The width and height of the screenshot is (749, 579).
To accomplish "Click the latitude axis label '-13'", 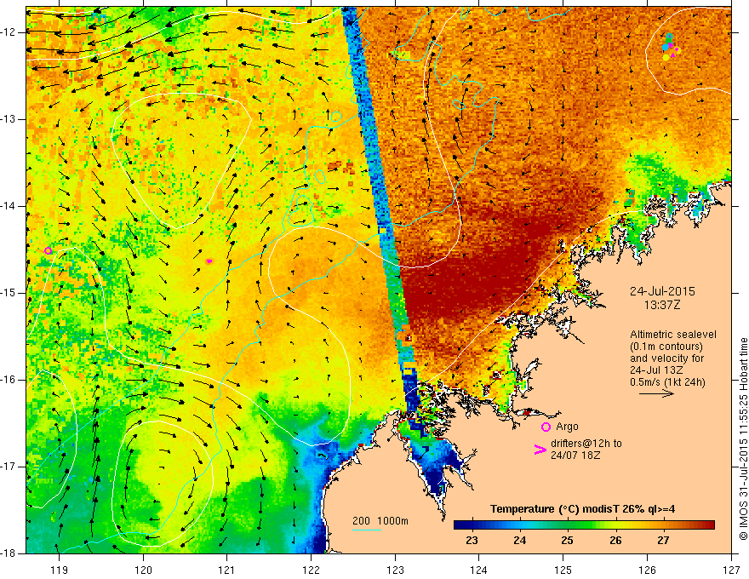I will coord(9,119).
